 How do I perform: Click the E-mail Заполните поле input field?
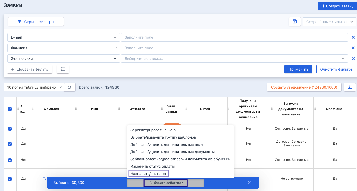pos(234,37)
